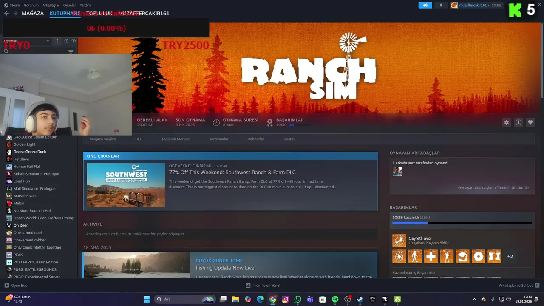This screenshot has width=544, height=306.
Task: Click the Steam announcements megaphone button
Action: pos(425,5)
